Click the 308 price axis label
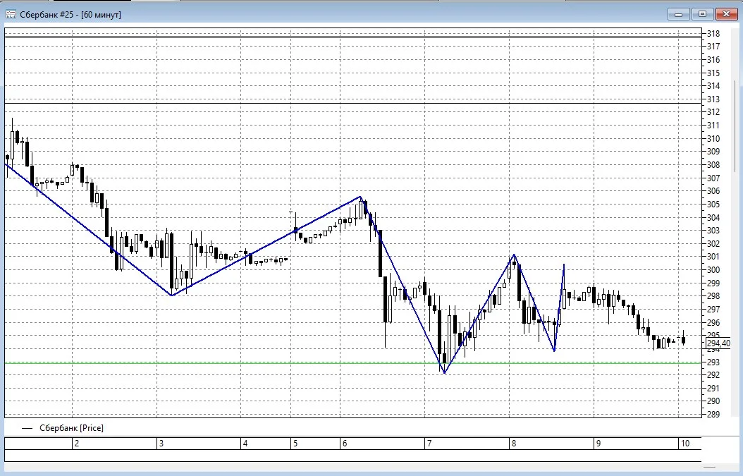This screenshot has width=743, height=476. pyautogui.click(x=713, y=165)
